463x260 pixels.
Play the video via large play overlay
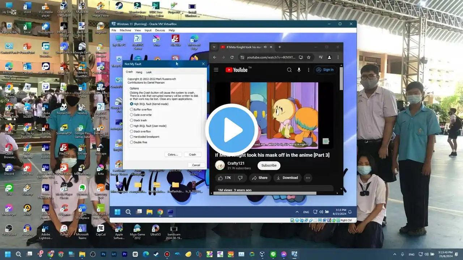[x=232, y=130]
